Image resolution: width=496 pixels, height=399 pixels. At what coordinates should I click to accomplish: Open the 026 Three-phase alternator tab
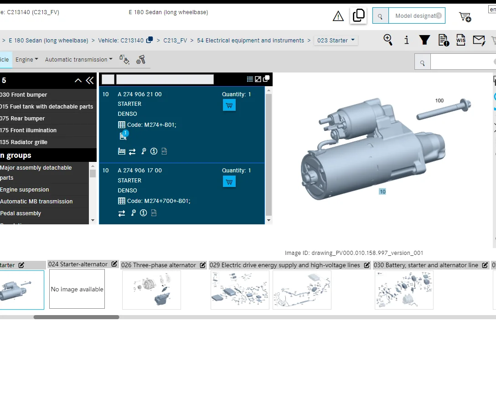(159, 265)
